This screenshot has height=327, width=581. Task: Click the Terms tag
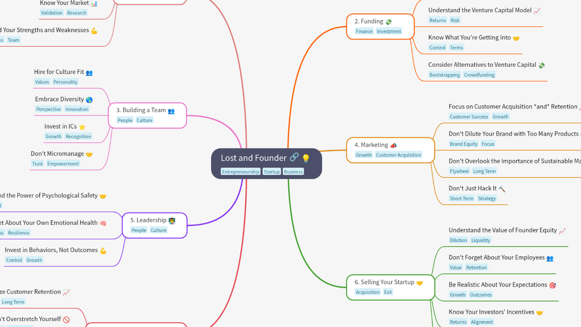[x=457, y=48]
